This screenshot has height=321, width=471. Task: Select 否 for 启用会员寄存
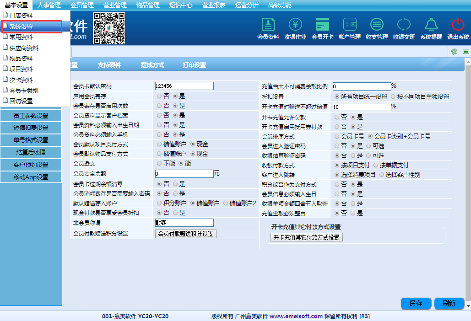pos(159,96)
